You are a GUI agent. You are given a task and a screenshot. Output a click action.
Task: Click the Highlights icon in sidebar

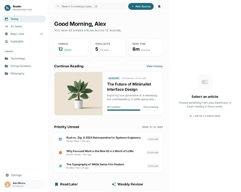click(x=6, y=41)
